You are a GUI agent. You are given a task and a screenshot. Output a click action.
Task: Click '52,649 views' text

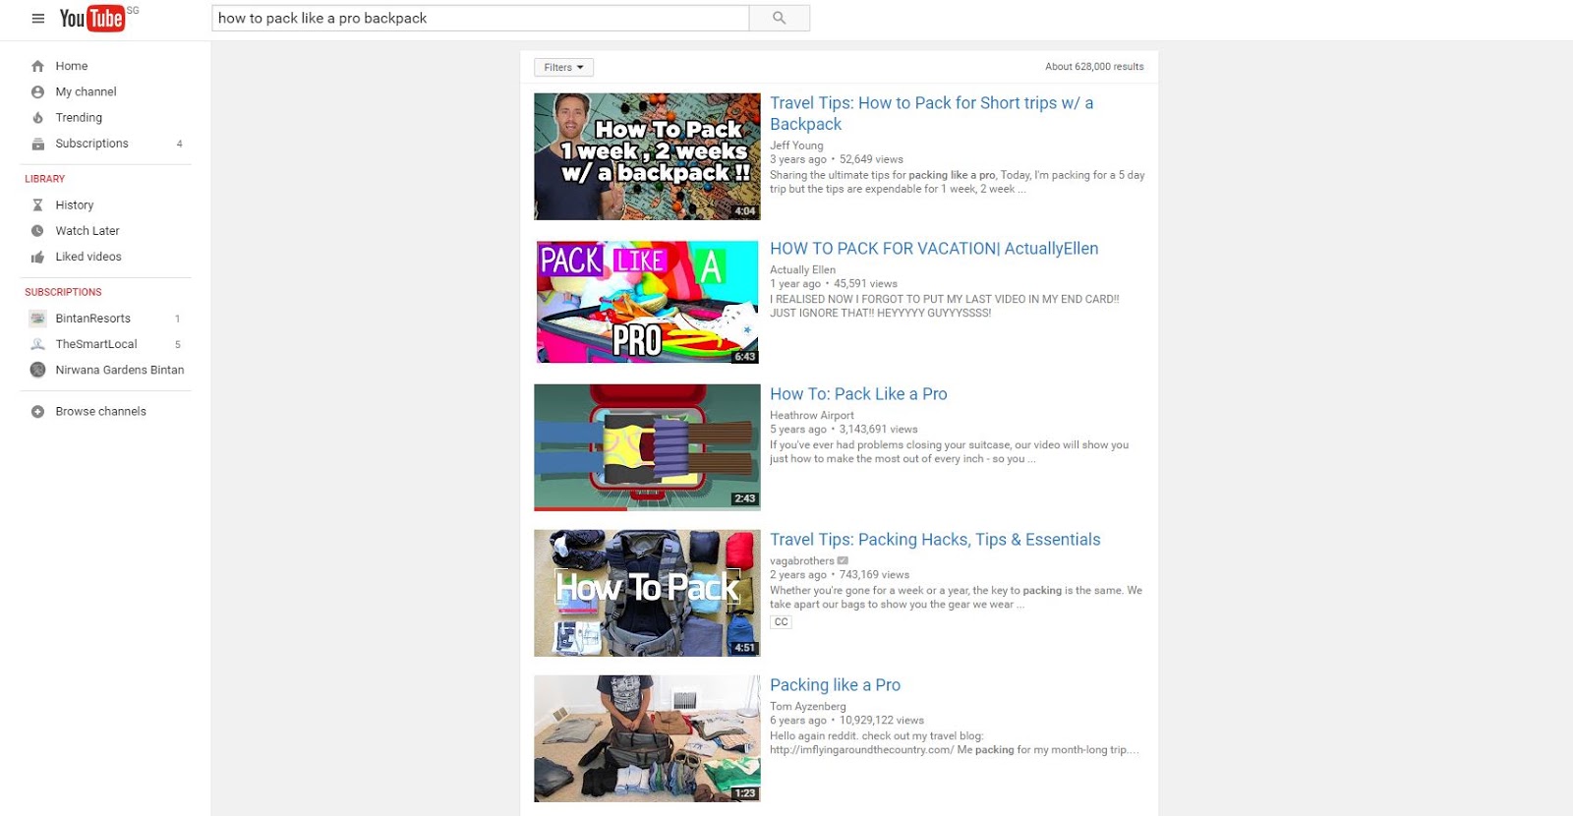coord(871,159)
